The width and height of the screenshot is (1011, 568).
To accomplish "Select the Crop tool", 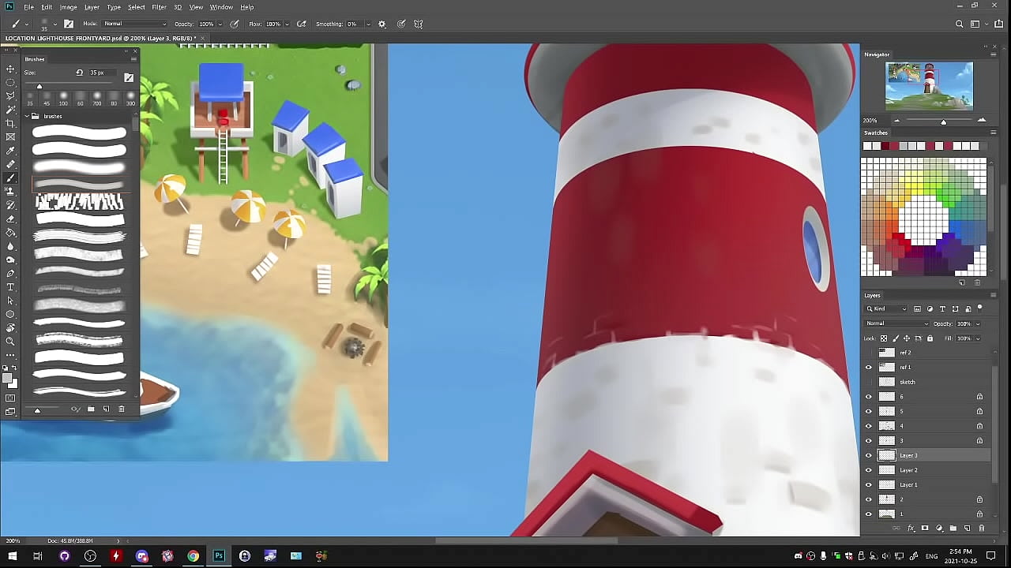I will click(10, 123).
